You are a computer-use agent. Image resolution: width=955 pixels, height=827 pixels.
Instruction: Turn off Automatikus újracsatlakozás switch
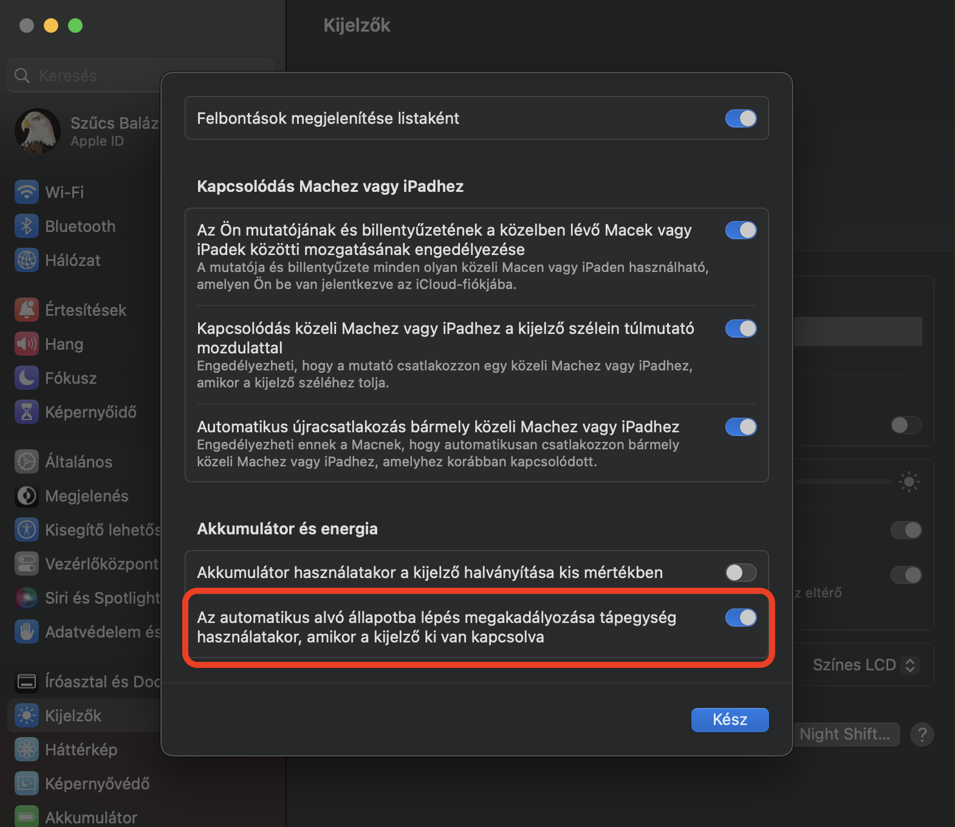(x=741, y=427)
